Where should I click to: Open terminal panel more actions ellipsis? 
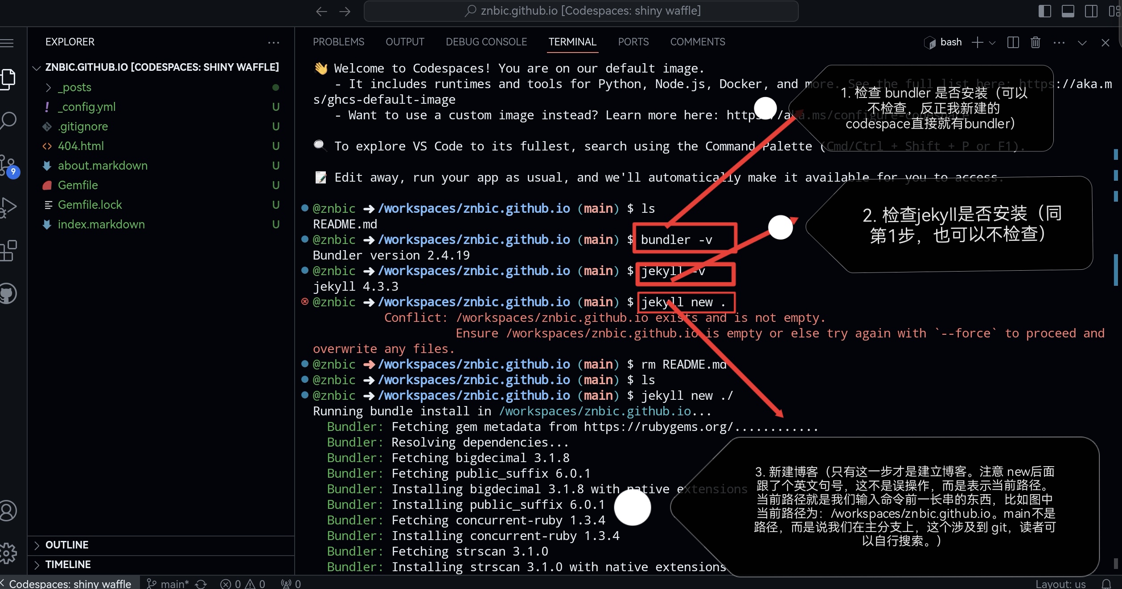click(1059, 42)
